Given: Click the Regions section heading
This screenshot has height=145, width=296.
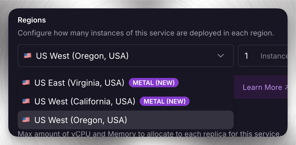Looking at the screenshot, I should click(32, 20).
